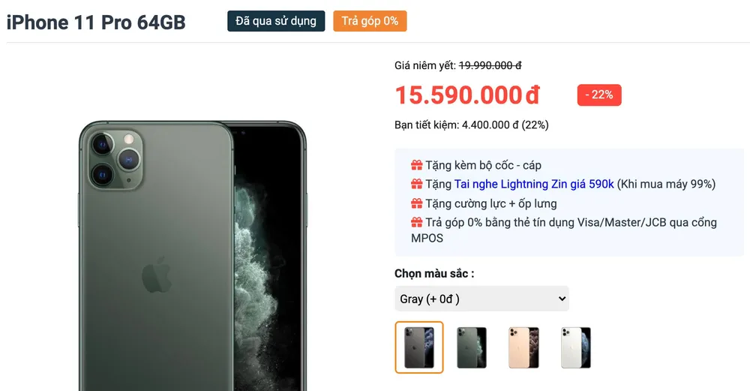Click the orange 'Trả góp 0%' badge
This screenshot has height=391, width=750.
(x=370, y=21)
